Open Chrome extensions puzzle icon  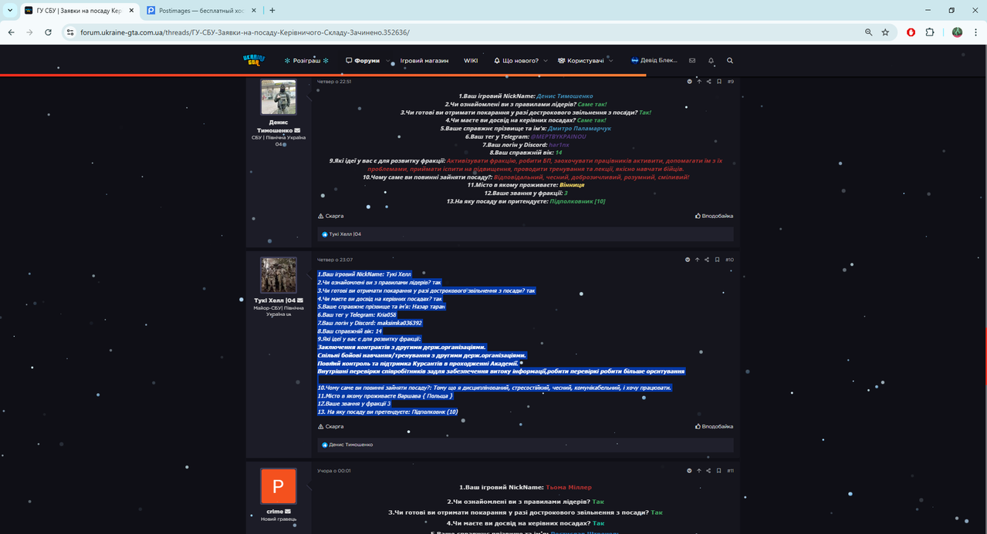930,32
